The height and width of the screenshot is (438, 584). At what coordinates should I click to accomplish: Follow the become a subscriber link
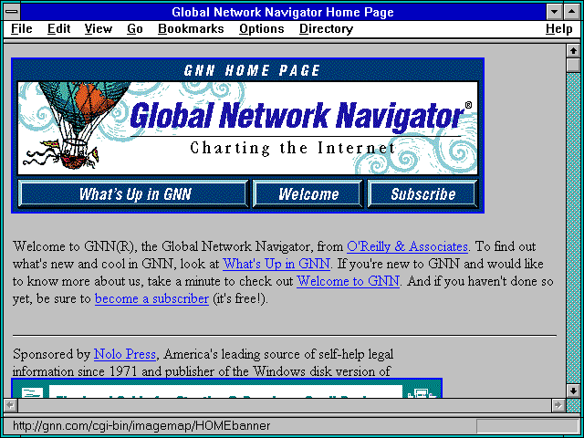tap(151, 298)
